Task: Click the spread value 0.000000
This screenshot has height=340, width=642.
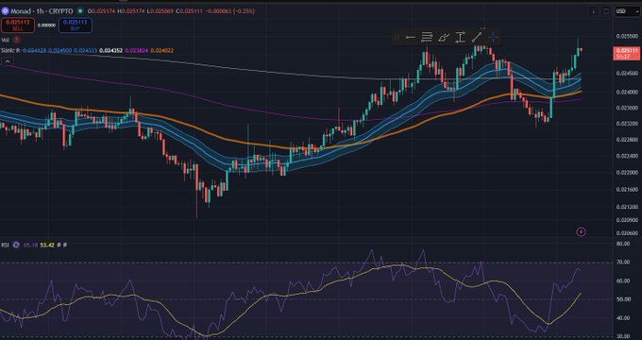Action: pos(46,25)
